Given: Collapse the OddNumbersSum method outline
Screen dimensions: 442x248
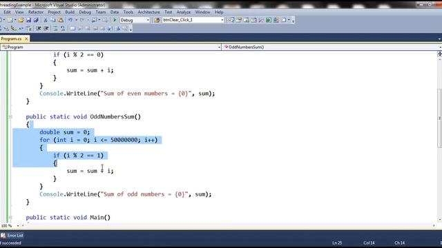Looking at the screenshot, I should click(x=10, y=116).
